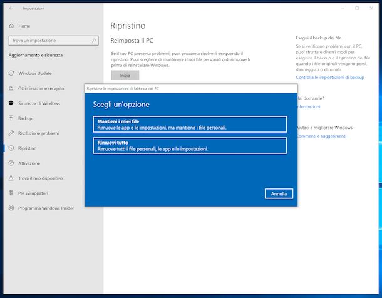Image resolution: width=382 pixels, height=298 pixels.
Task: Maximize the Impostazioni window
Action: click(357, 8)
